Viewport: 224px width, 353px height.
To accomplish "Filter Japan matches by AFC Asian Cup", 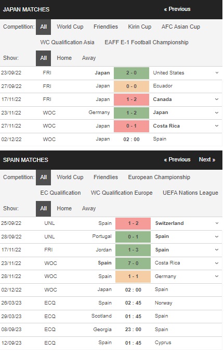I will point(181,27).
